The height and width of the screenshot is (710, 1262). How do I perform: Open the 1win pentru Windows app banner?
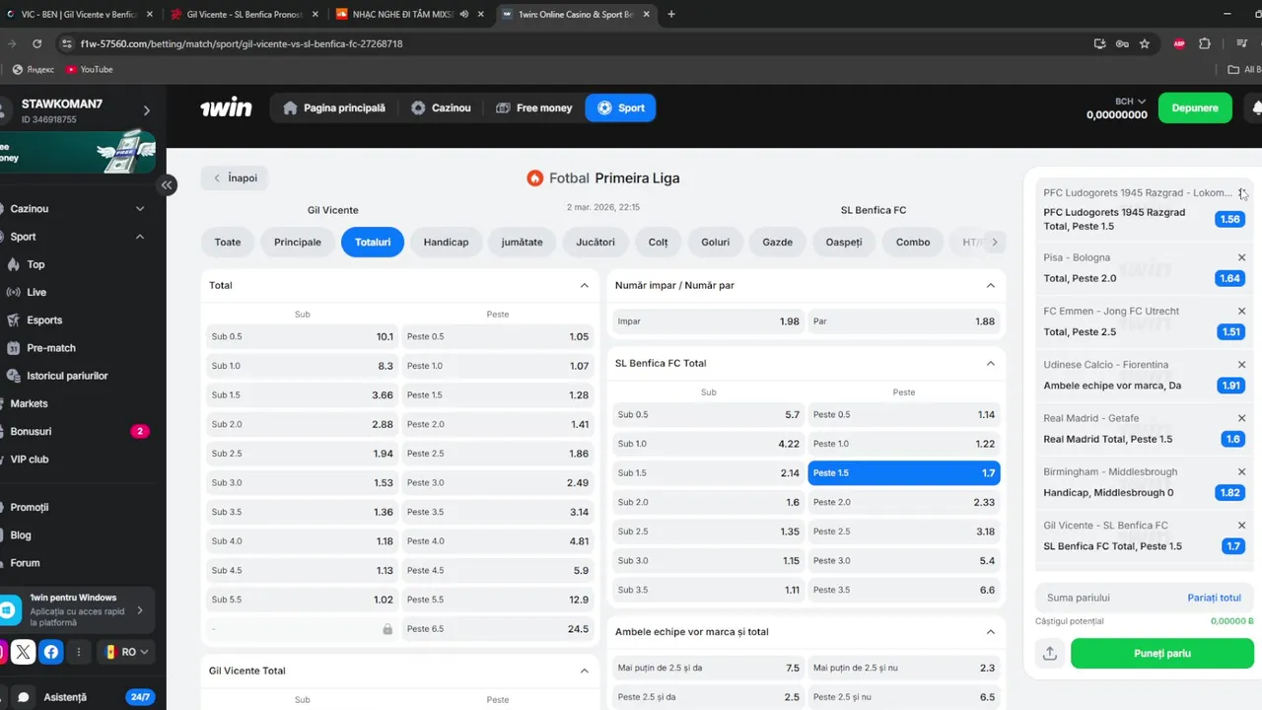tap(76, 610)
